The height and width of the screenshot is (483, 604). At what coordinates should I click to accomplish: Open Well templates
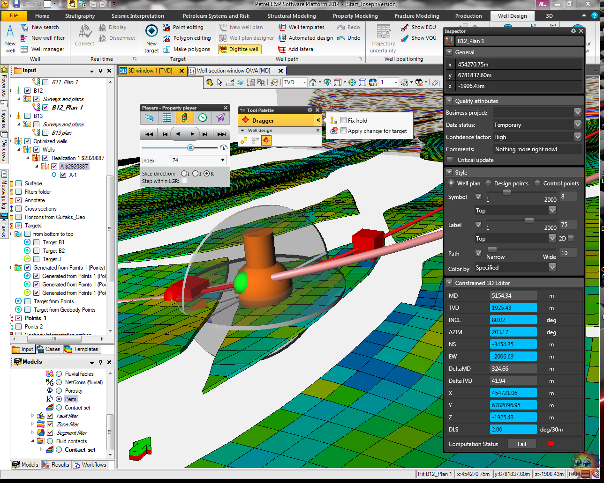(301, 27)
